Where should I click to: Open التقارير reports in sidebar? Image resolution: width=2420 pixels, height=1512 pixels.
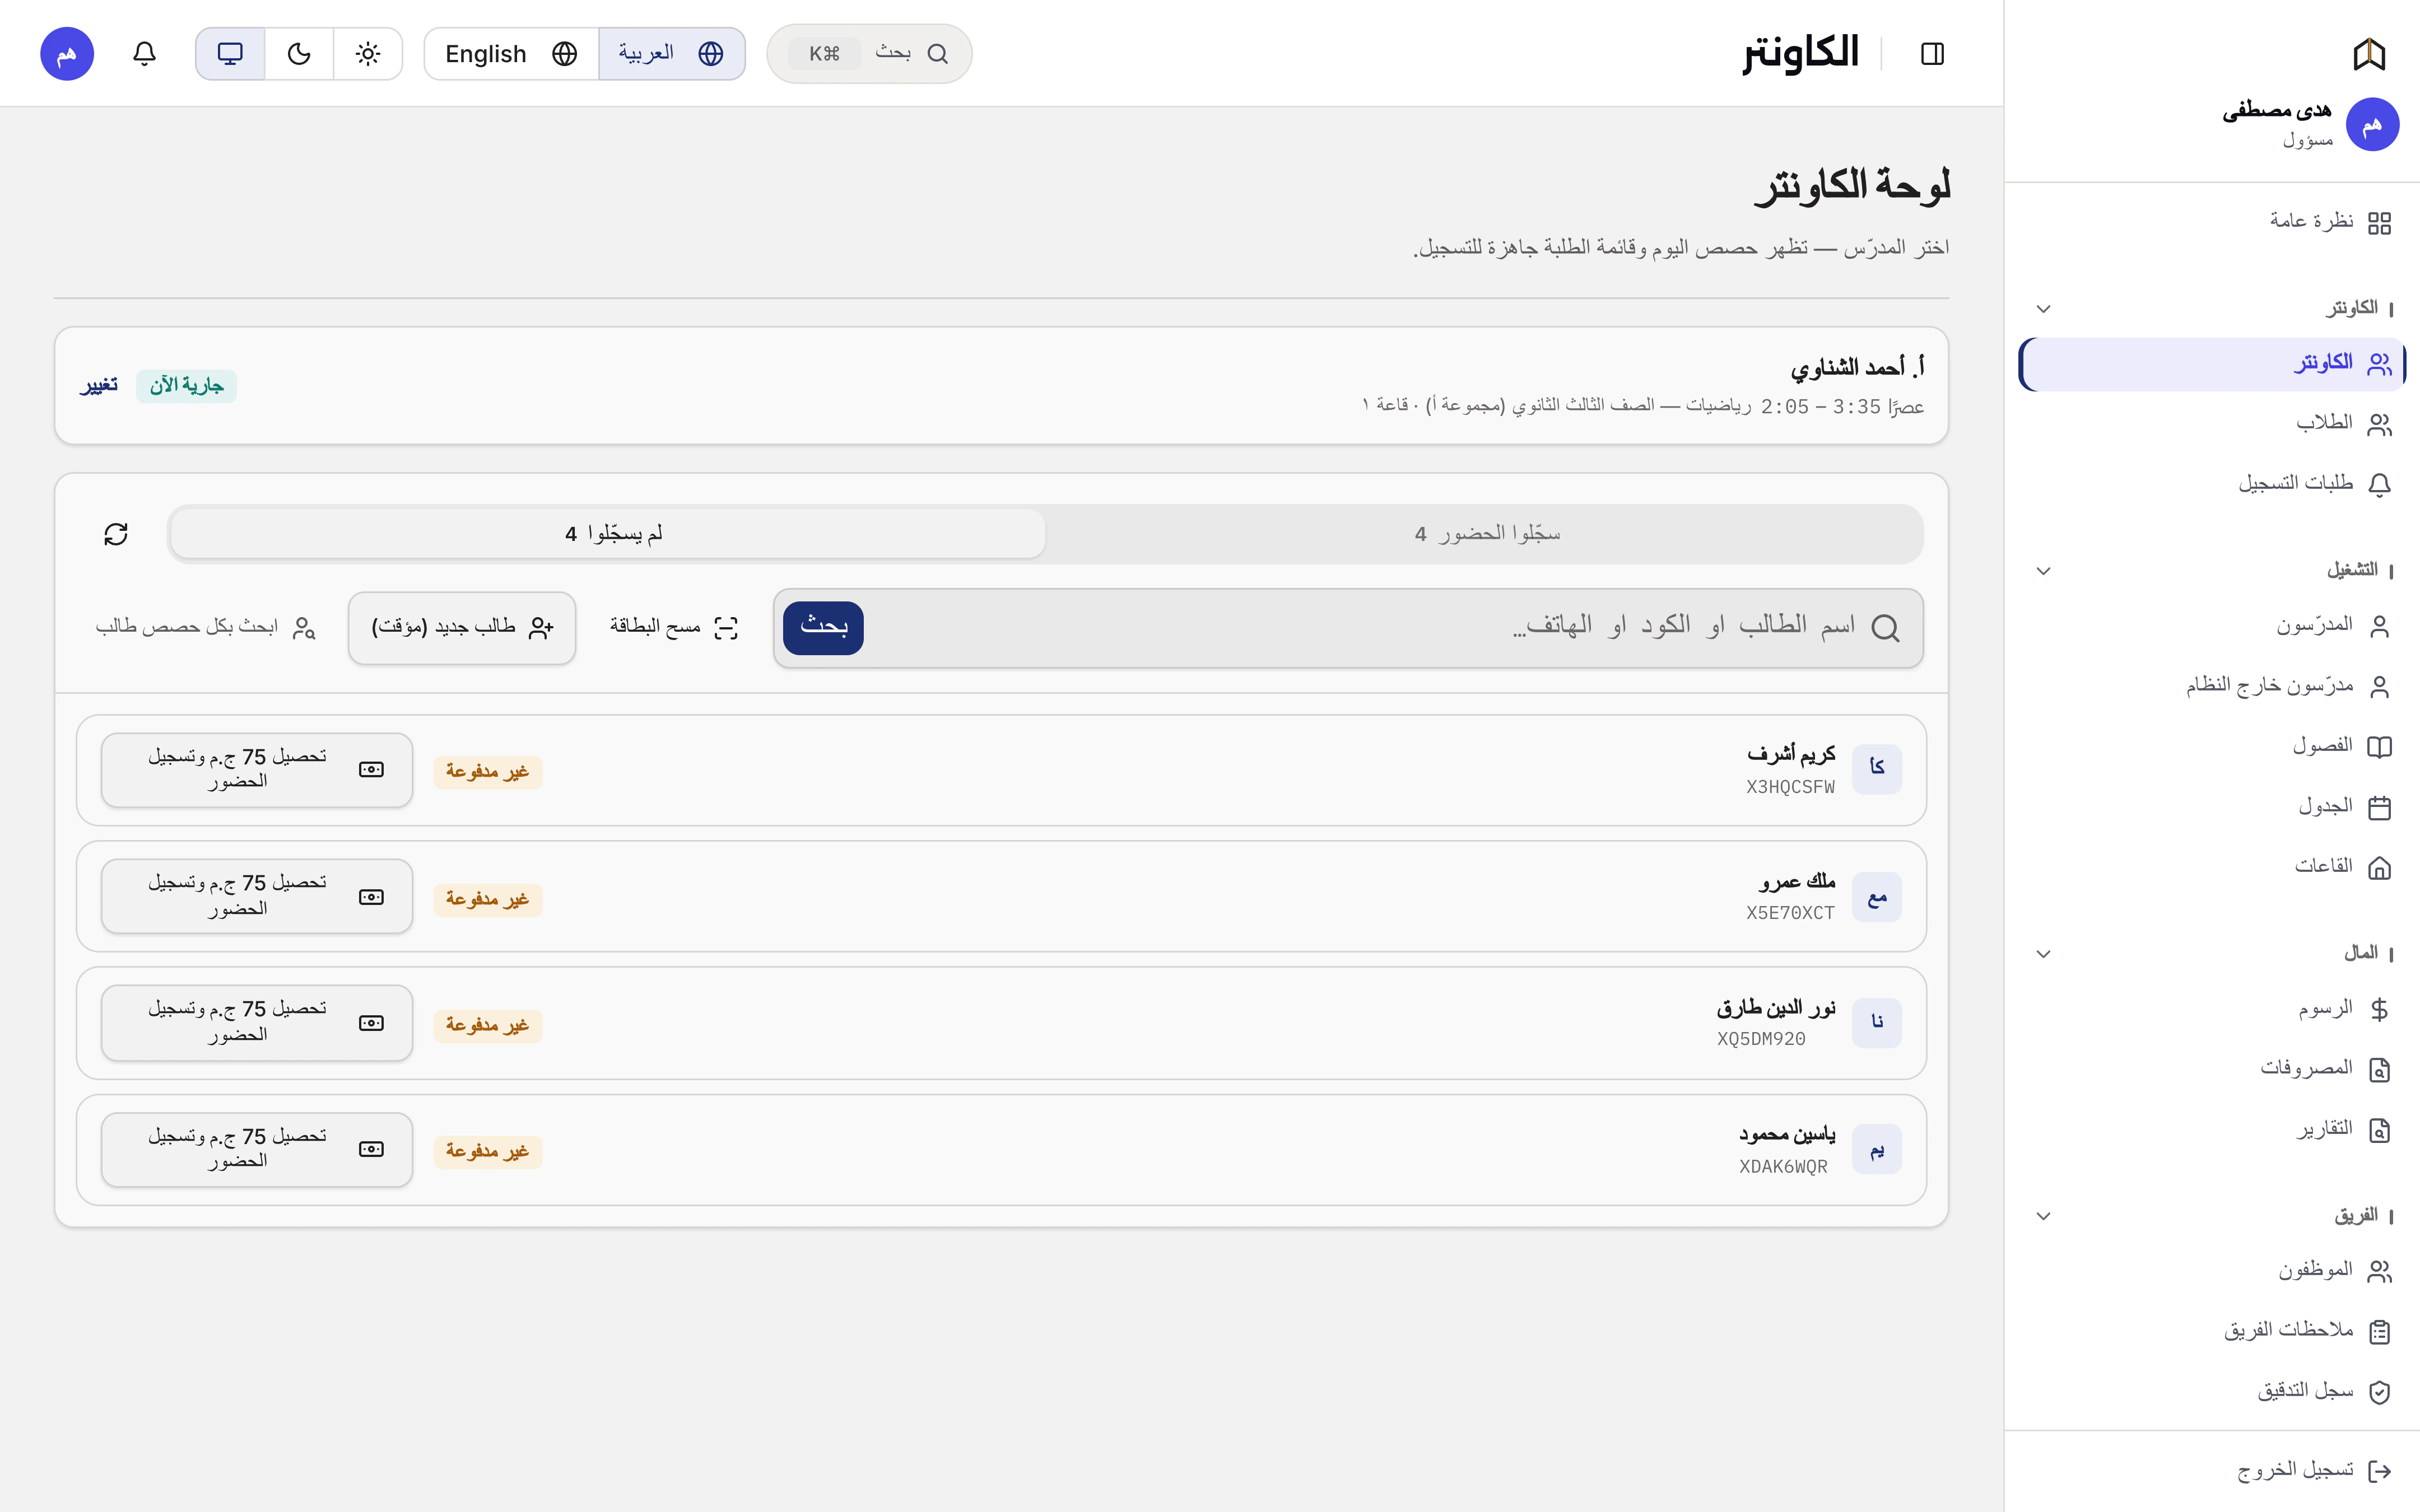2212,1130
